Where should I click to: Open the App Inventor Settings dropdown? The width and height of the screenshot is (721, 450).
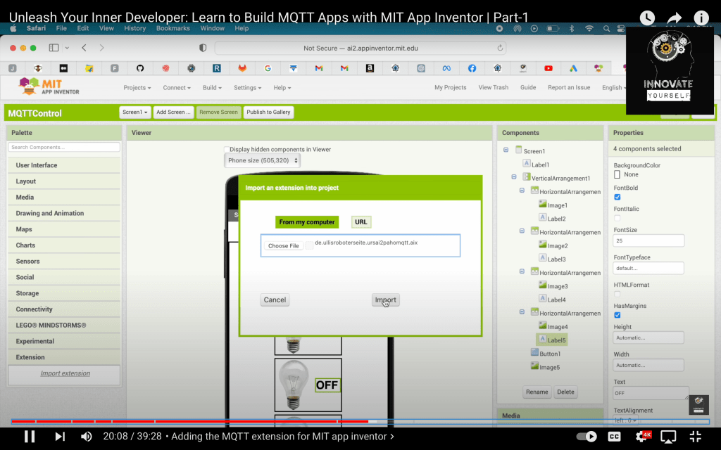click(247, 88)
